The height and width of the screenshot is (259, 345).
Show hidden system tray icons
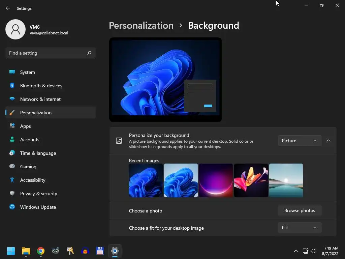296,251
